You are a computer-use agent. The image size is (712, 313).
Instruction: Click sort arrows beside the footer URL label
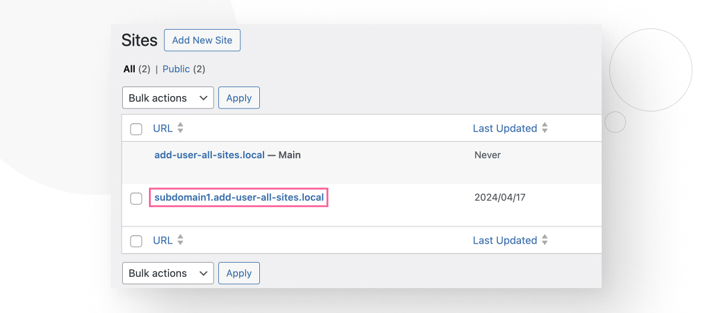[x=180, y=240]
